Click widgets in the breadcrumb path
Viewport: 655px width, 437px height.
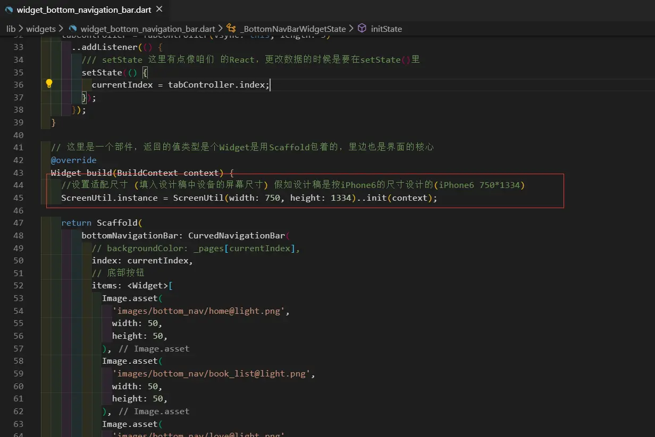40,29
